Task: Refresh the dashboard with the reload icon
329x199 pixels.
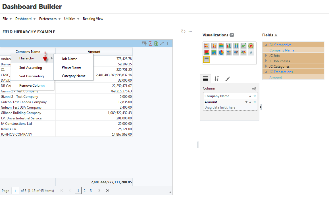Action: 183,32
